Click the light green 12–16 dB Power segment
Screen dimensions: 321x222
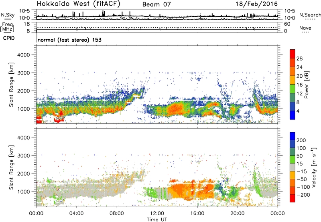(x=293, y=89)
